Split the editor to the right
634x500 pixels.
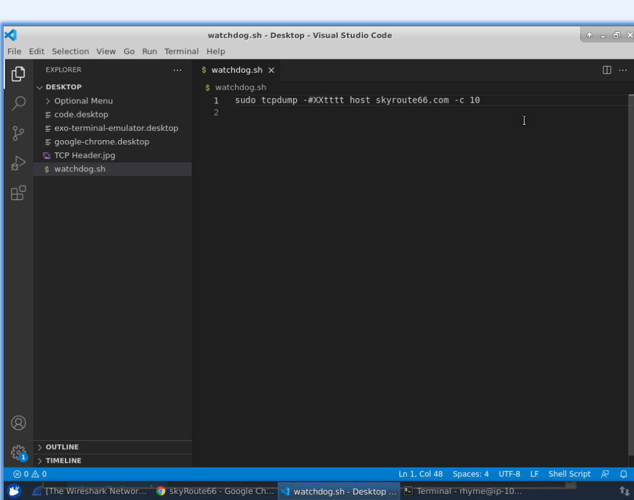pyautogui.click(x=606, y=70)
